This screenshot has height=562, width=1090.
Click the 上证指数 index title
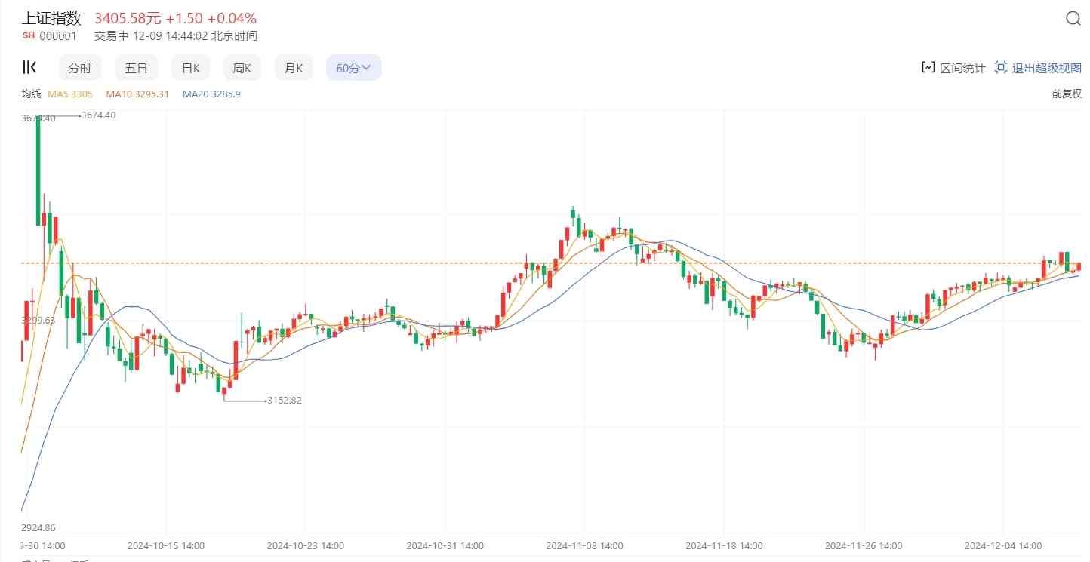[51, 19]
